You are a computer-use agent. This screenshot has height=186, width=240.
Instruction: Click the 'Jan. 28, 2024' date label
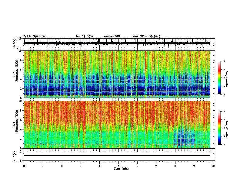click(x=85, y=36)
